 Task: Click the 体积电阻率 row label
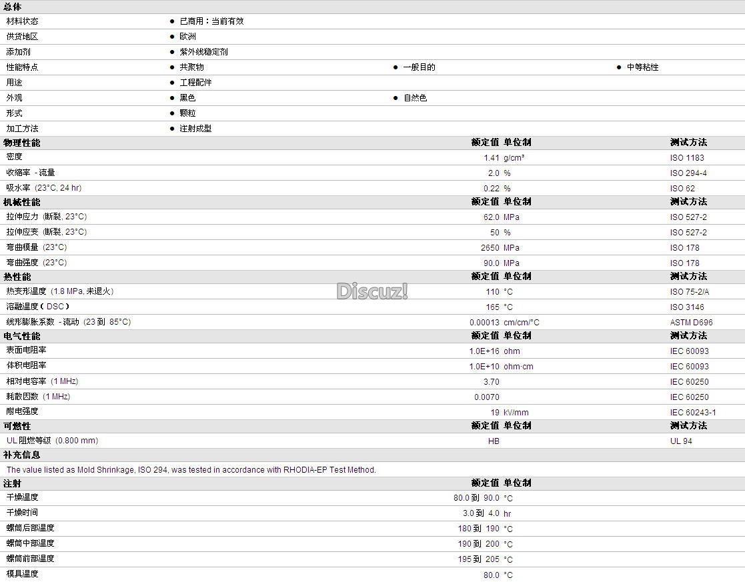coord(26,365)
